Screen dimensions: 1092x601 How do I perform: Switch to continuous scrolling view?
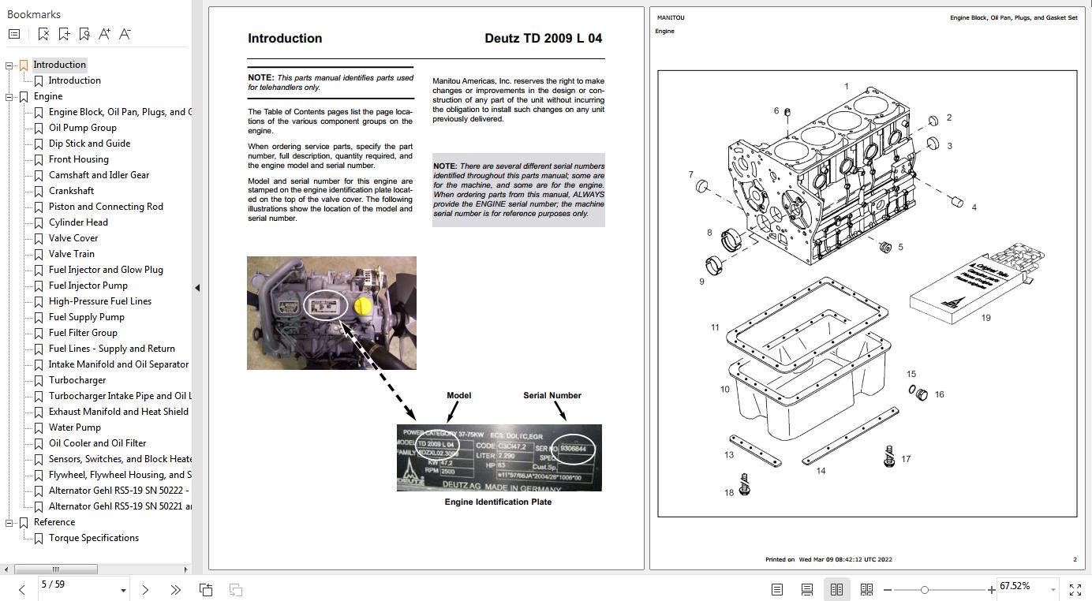pos(807,589)
